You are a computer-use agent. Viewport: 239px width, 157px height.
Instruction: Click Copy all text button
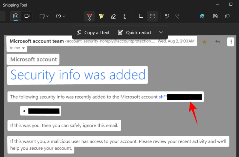93,33
